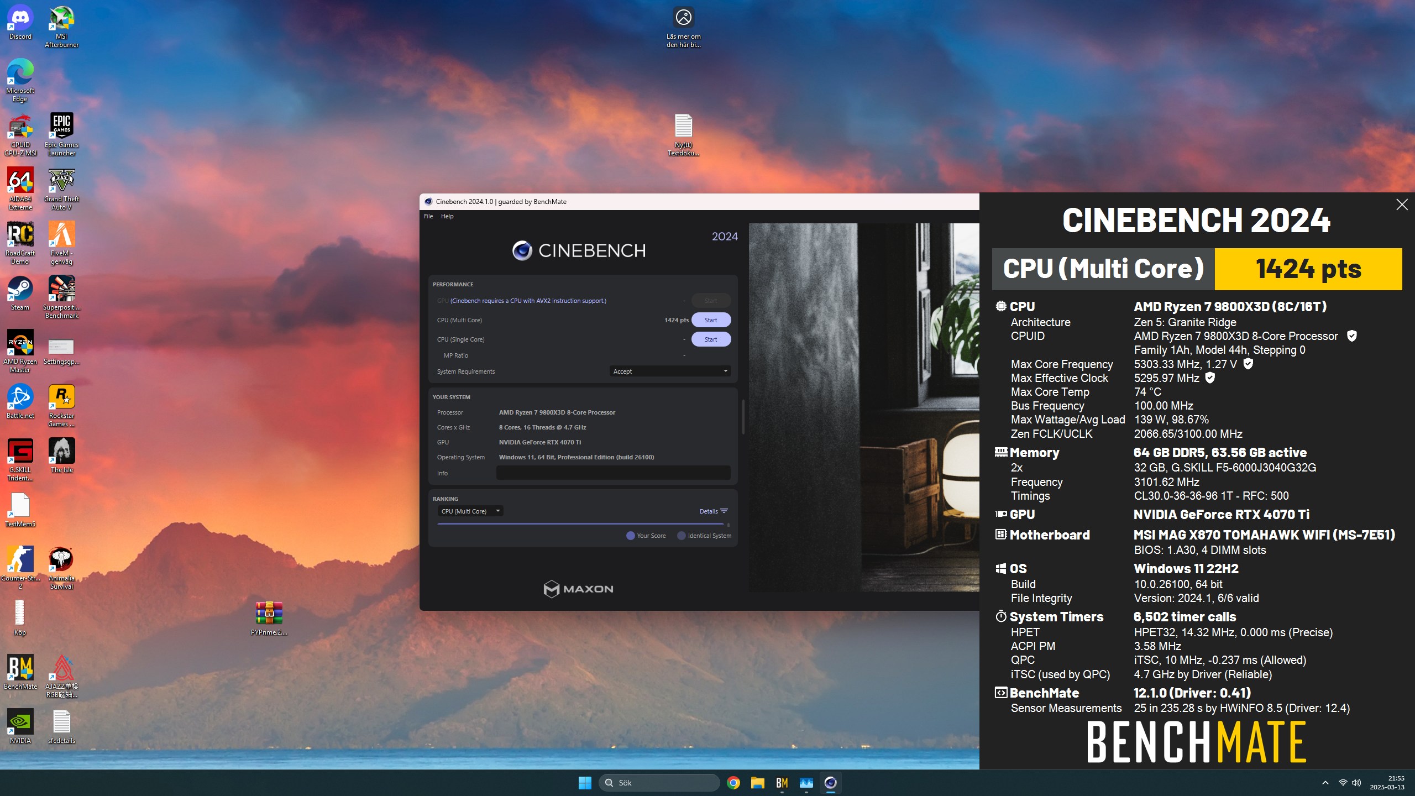Select the sfcdetails text file icon
This screenshot has width=1415, height=796.
[61, 727]
